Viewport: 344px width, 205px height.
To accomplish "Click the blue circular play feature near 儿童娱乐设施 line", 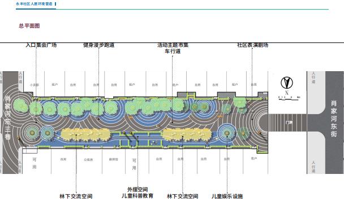I will (x=227, y=133).
